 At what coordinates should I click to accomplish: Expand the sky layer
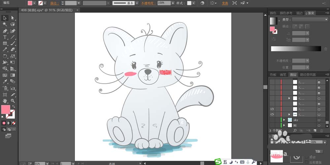tap(284, 120)
